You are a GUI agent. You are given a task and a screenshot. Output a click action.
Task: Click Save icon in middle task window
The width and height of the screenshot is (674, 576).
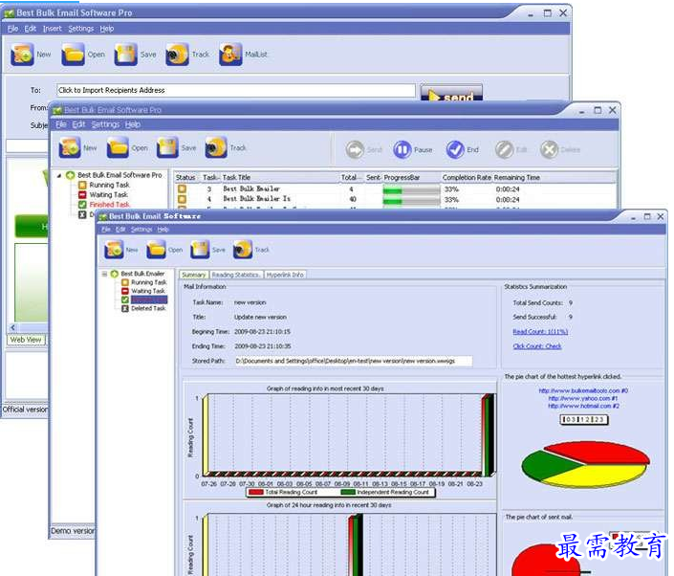coord(167,147)
